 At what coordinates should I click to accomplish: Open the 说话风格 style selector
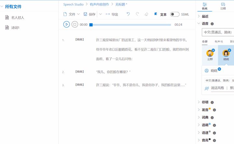[222, 88]
